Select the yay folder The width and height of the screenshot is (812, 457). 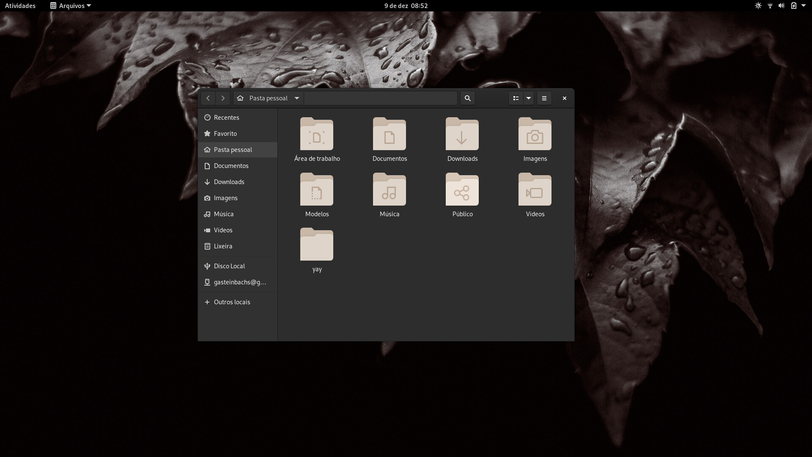tap(316, 245)
